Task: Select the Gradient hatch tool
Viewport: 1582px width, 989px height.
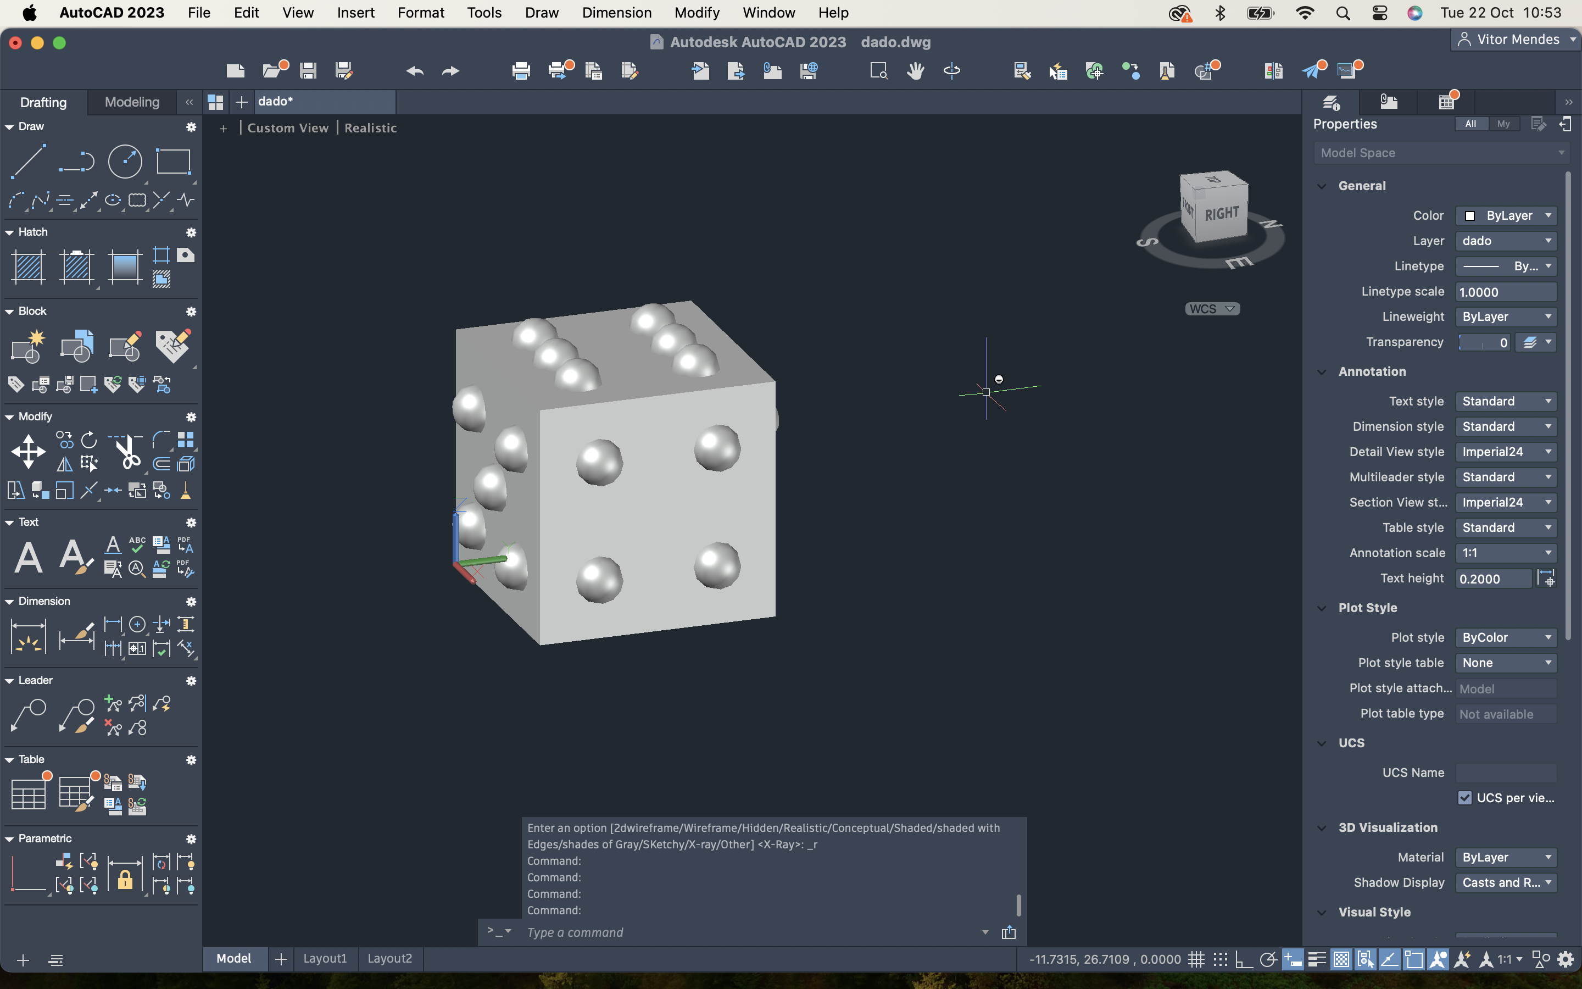Action: pyautogui.click(x=125, y=267)
